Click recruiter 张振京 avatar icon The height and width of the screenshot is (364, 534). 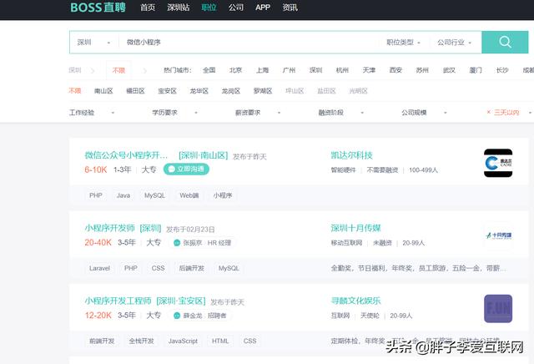click(176, 243)
